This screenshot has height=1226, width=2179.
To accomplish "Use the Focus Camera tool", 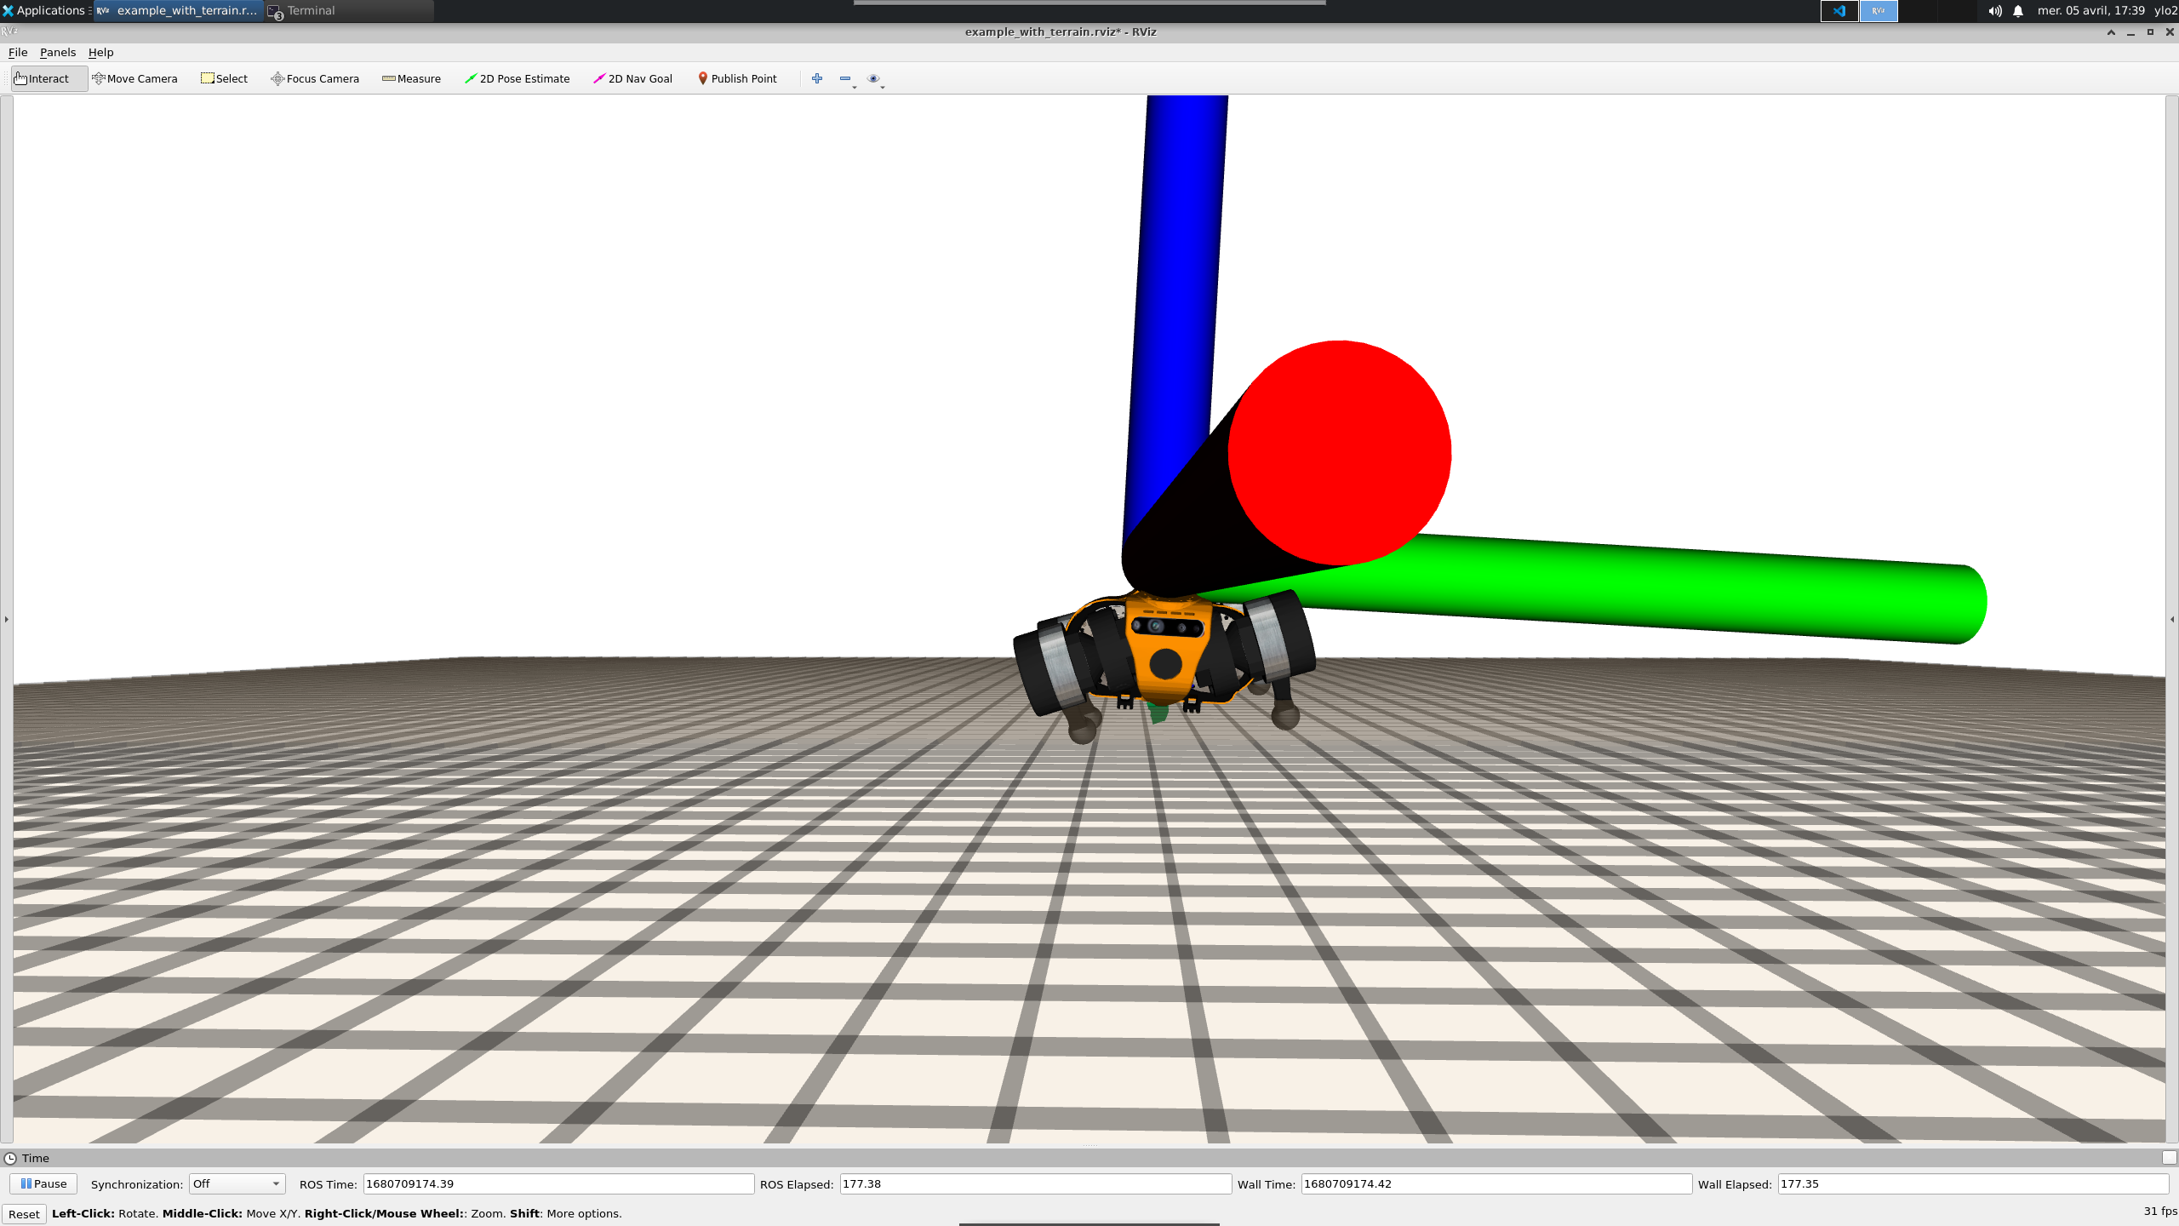I will [x=314, y=78].
